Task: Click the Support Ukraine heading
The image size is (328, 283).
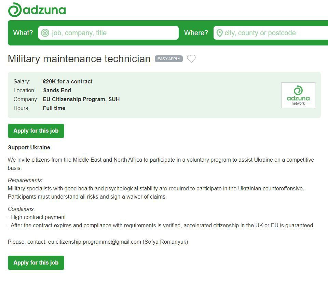Action: (x=29, y=147)
